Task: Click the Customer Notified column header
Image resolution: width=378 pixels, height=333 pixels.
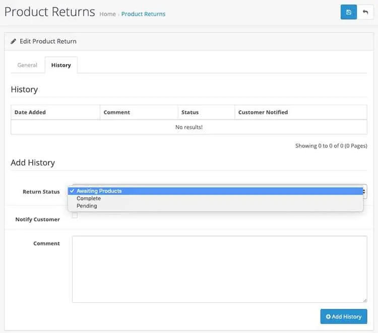Action: [301, 112]
